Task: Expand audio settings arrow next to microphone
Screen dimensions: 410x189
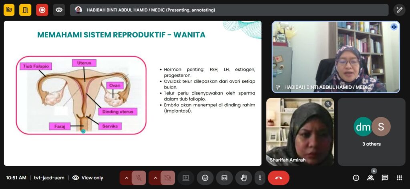Action: pos(127,178)
